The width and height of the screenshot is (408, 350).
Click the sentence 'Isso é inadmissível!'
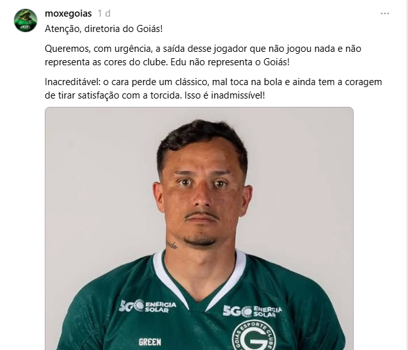[x=224, y=95]
